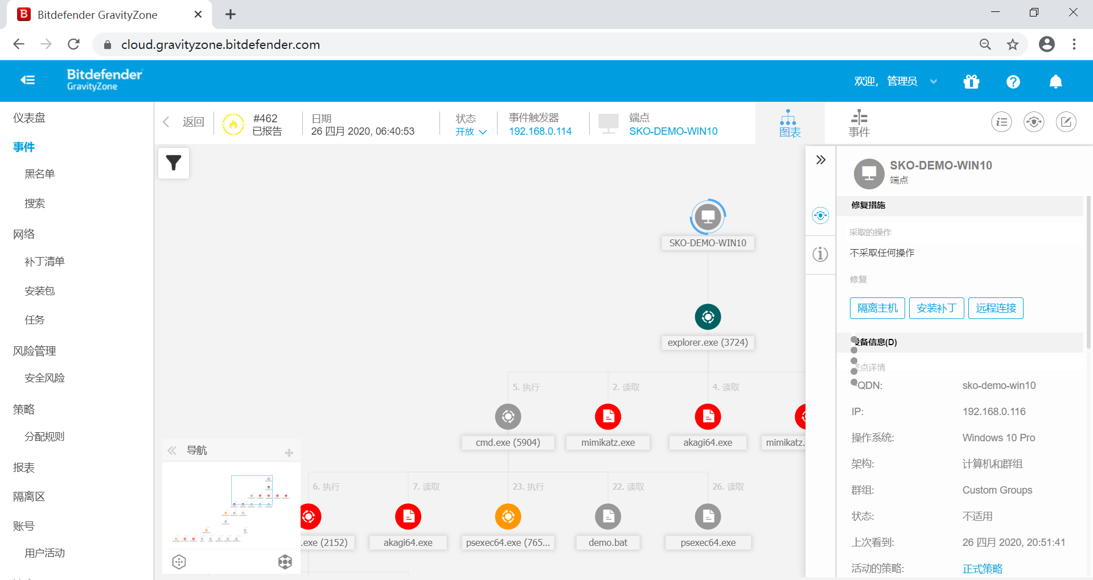The height and width of the screenshot is (580, 1093).
Task: Open the graph filter funnel
Action: tap(174, 163)
